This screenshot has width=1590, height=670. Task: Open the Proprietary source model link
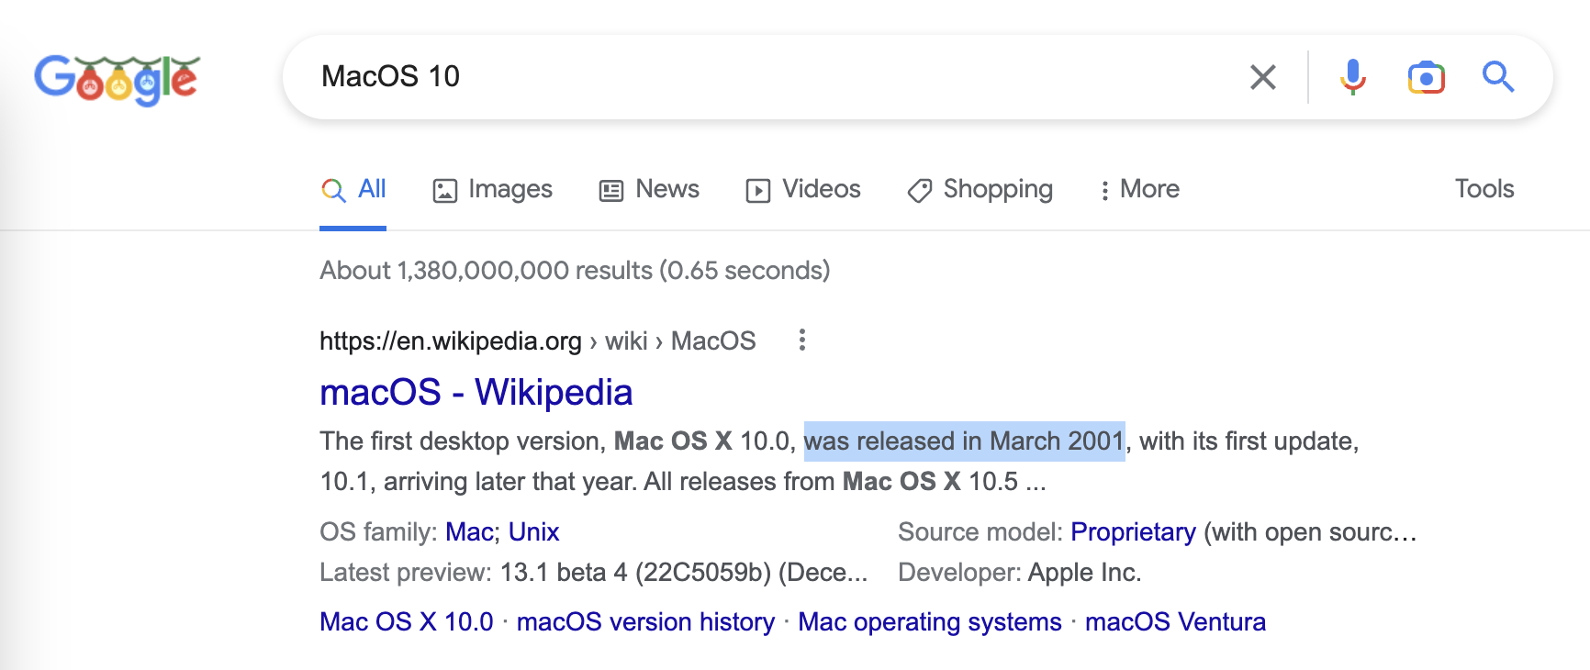pyautogui.click(x=1133, y=532)
